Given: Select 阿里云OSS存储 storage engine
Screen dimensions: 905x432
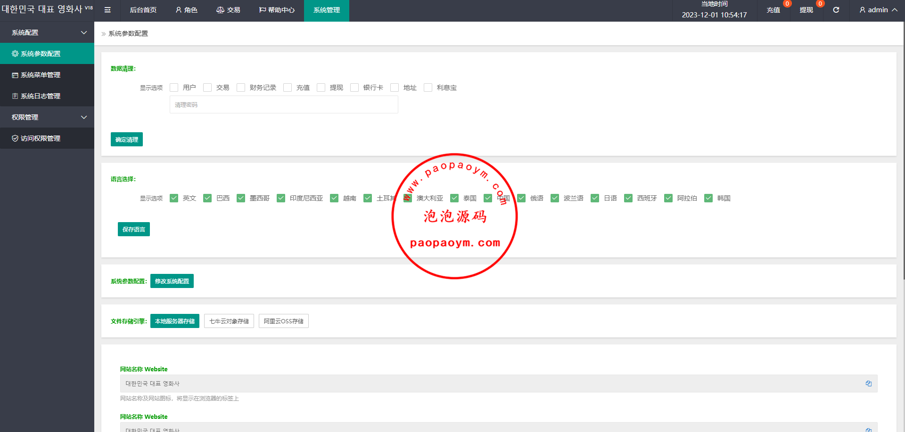Looking at the screenshot, I should tap(284, 321).
